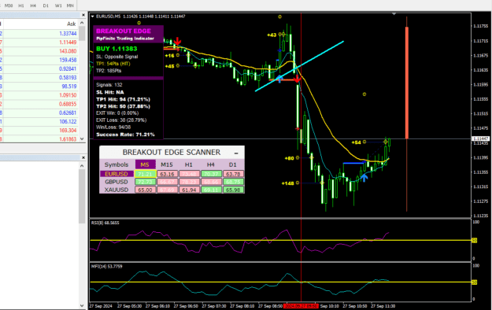Select the ask price 169.304 row

coord(39,130)
